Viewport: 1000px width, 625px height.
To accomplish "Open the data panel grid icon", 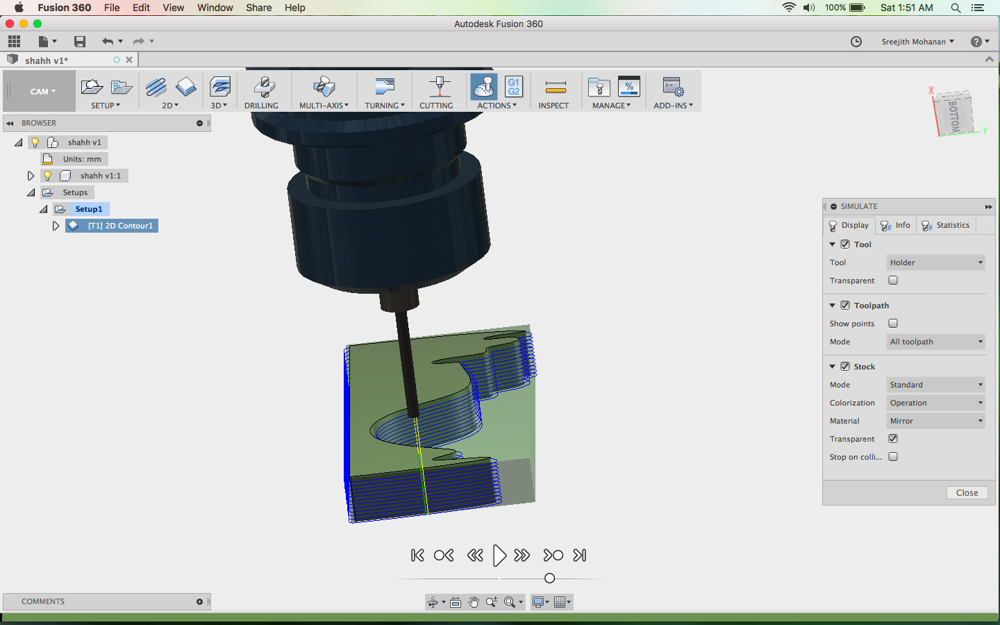I will (14, 42).
